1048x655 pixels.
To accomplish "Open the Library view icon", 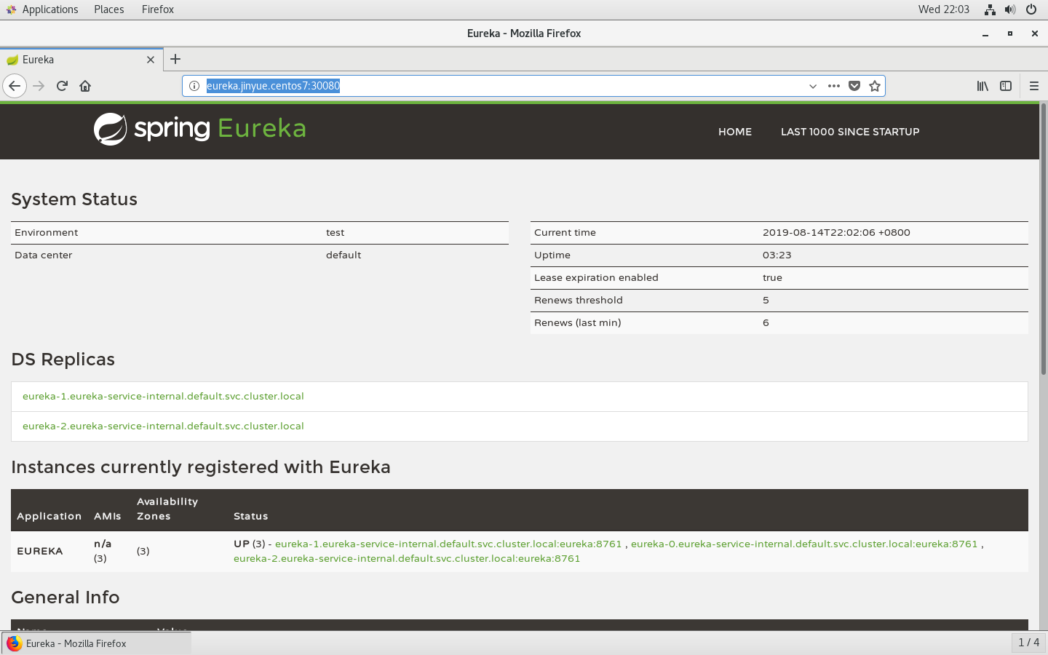I will click(982, 86).
